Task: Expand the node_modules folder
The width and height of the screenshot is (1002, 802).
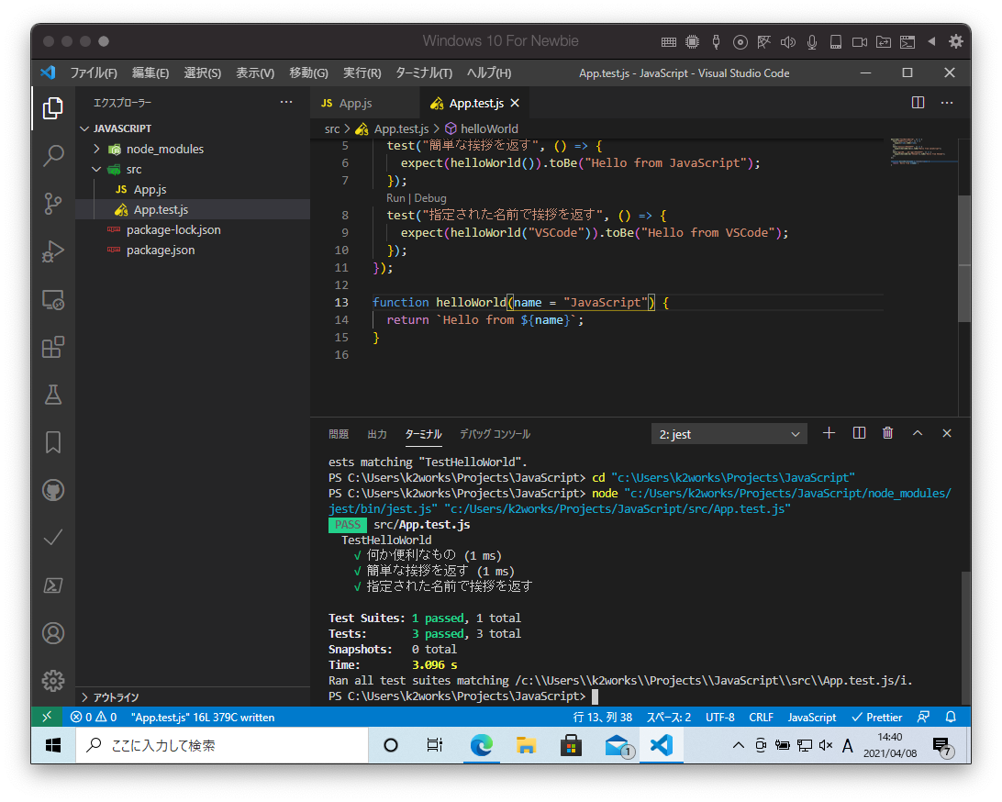Action: (164, 149)
